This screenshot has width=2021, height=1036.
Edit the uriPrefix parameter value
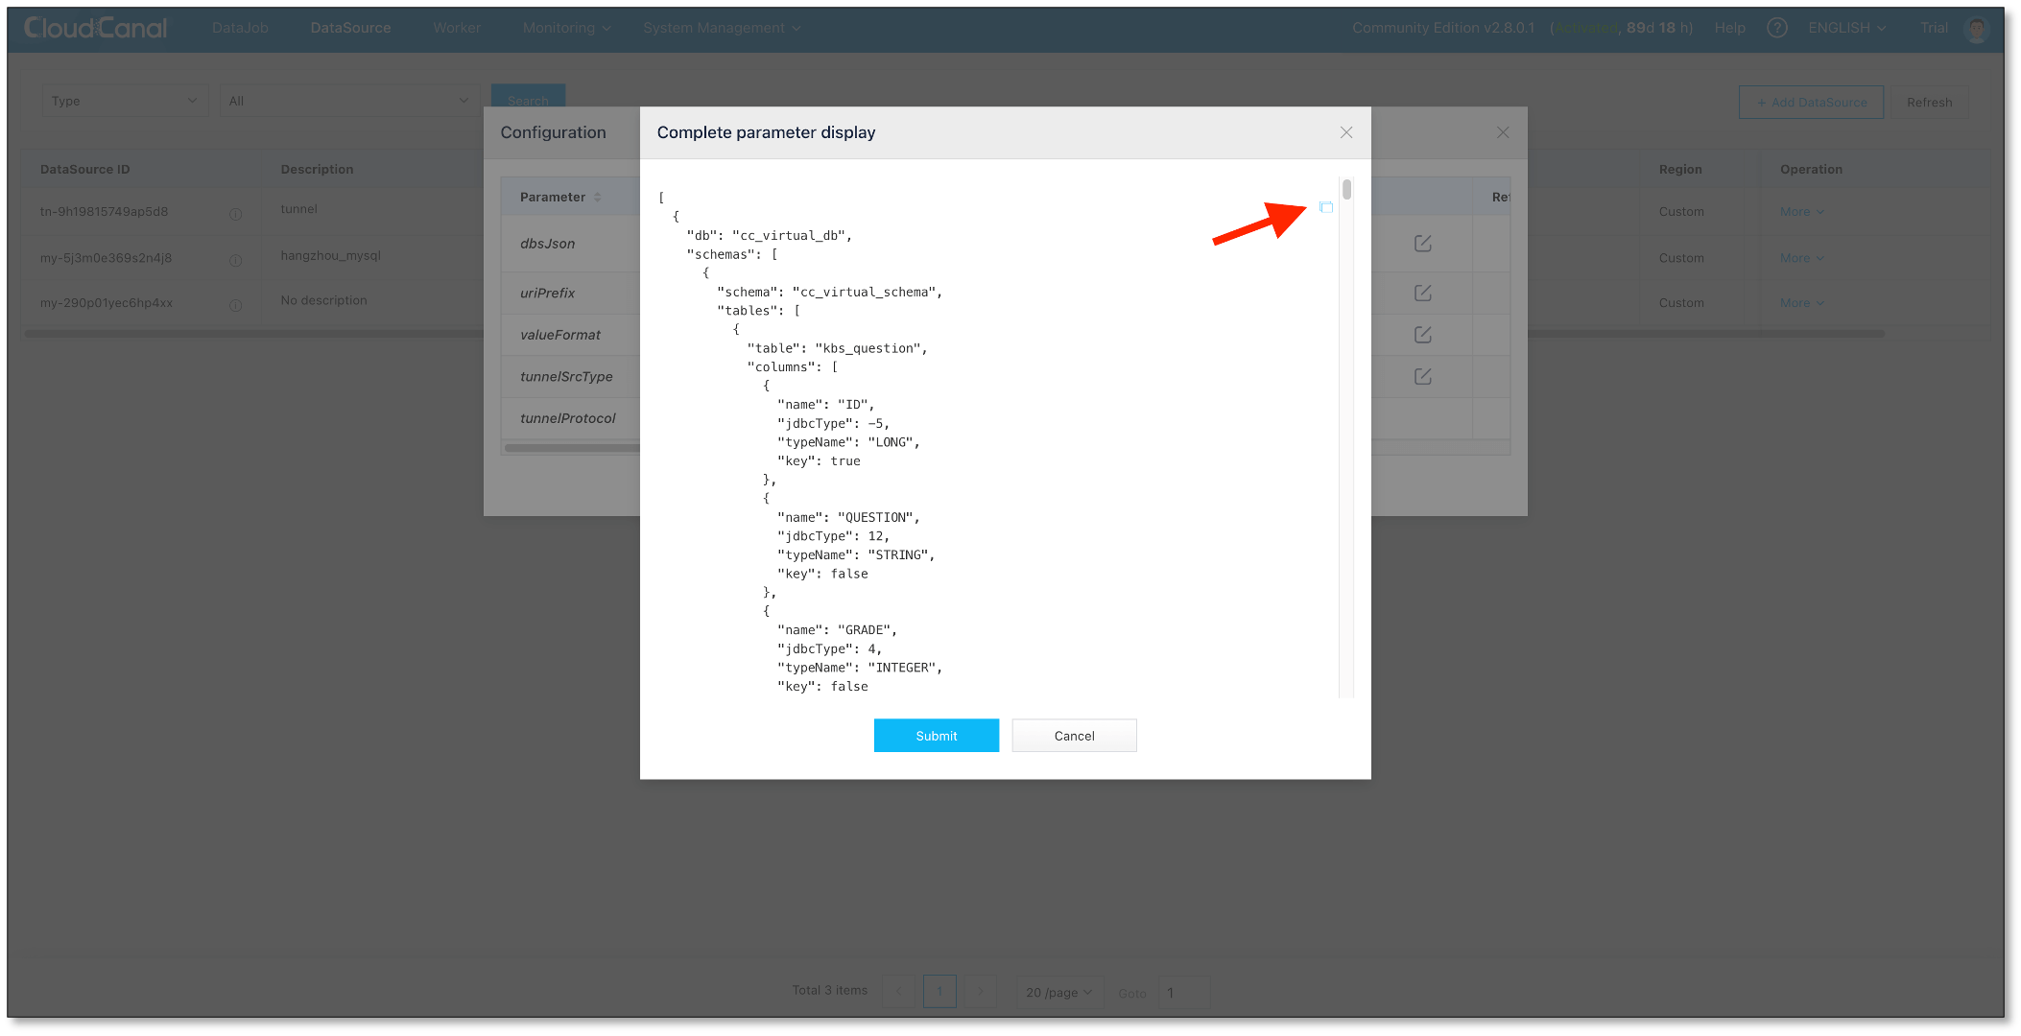1422,293
